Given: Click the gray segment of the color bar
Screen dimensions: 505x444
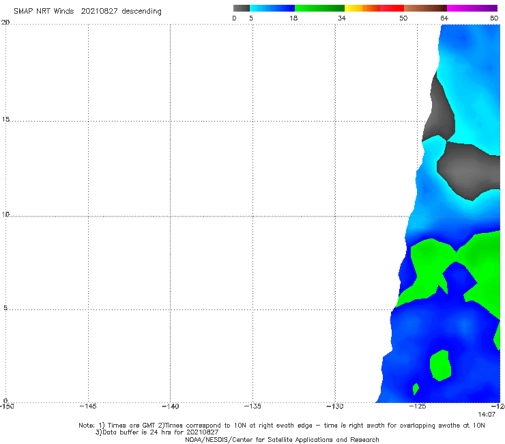Looking at the screenshot, I should (x=241, y=8).
